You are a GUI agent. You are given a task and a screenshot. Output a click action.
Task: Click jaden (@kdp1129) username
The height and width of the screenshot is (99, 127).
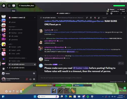tap(50, 41)
